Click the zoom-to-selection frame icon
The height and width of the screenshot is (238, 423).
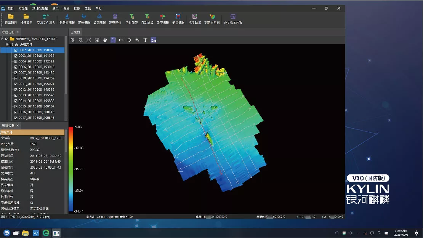click(97, 40)
